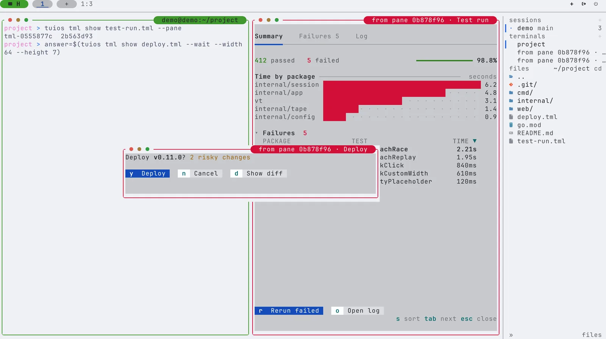Click the green H home badge in top bar
Image resolution: width=606 pixels, height=339 pixels.
point(14,4)
